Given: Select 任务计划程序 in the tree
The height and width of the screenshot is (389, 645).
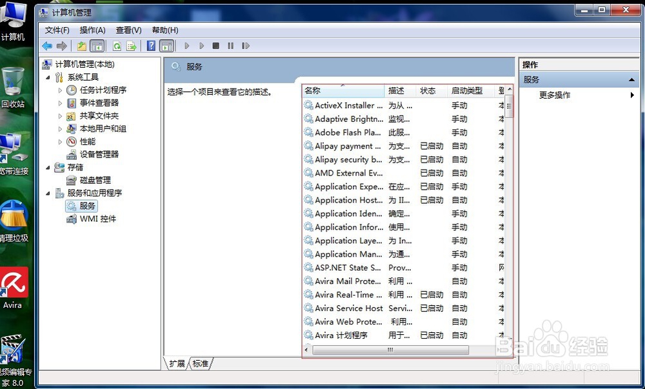Looking at the screenshot, I should coord(103,90).
